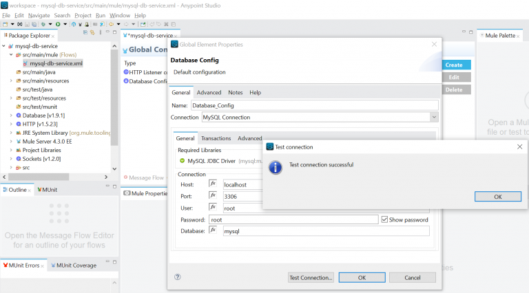Open the Notes tab in dialog
Viewport: 529px width, 293px height.
pyautogui.click(x=235, y=93)
